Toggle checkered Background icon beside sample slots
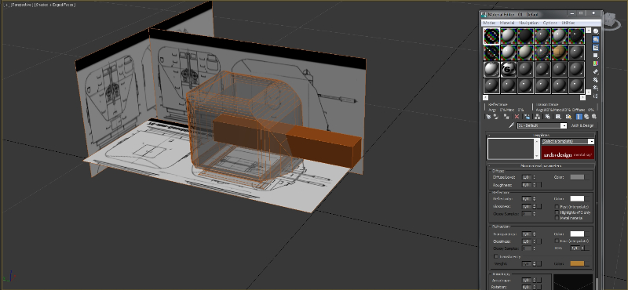 pyautogui.click(x=596, y=48)
